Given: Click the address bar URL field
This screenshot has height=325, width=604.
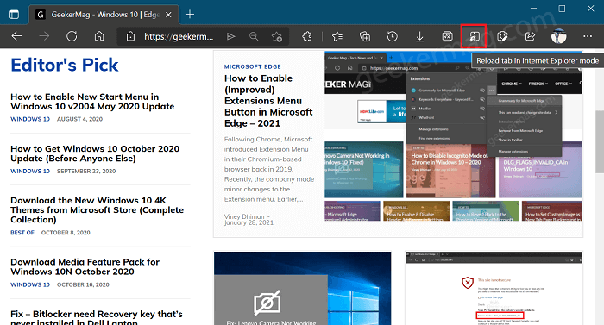Looking at the screenshot, I should point(179,36).
